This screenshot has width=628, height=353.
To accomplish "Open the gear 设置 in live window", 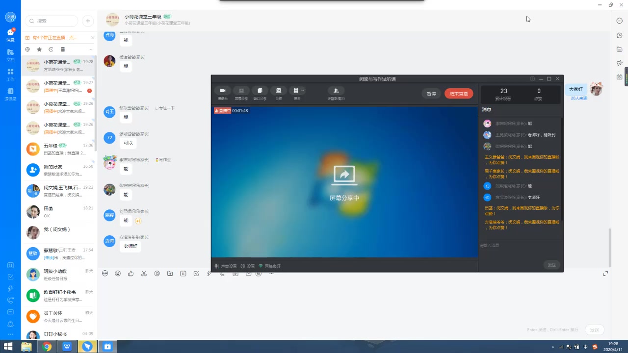I will pyautogui.click(x=248, y=266).
